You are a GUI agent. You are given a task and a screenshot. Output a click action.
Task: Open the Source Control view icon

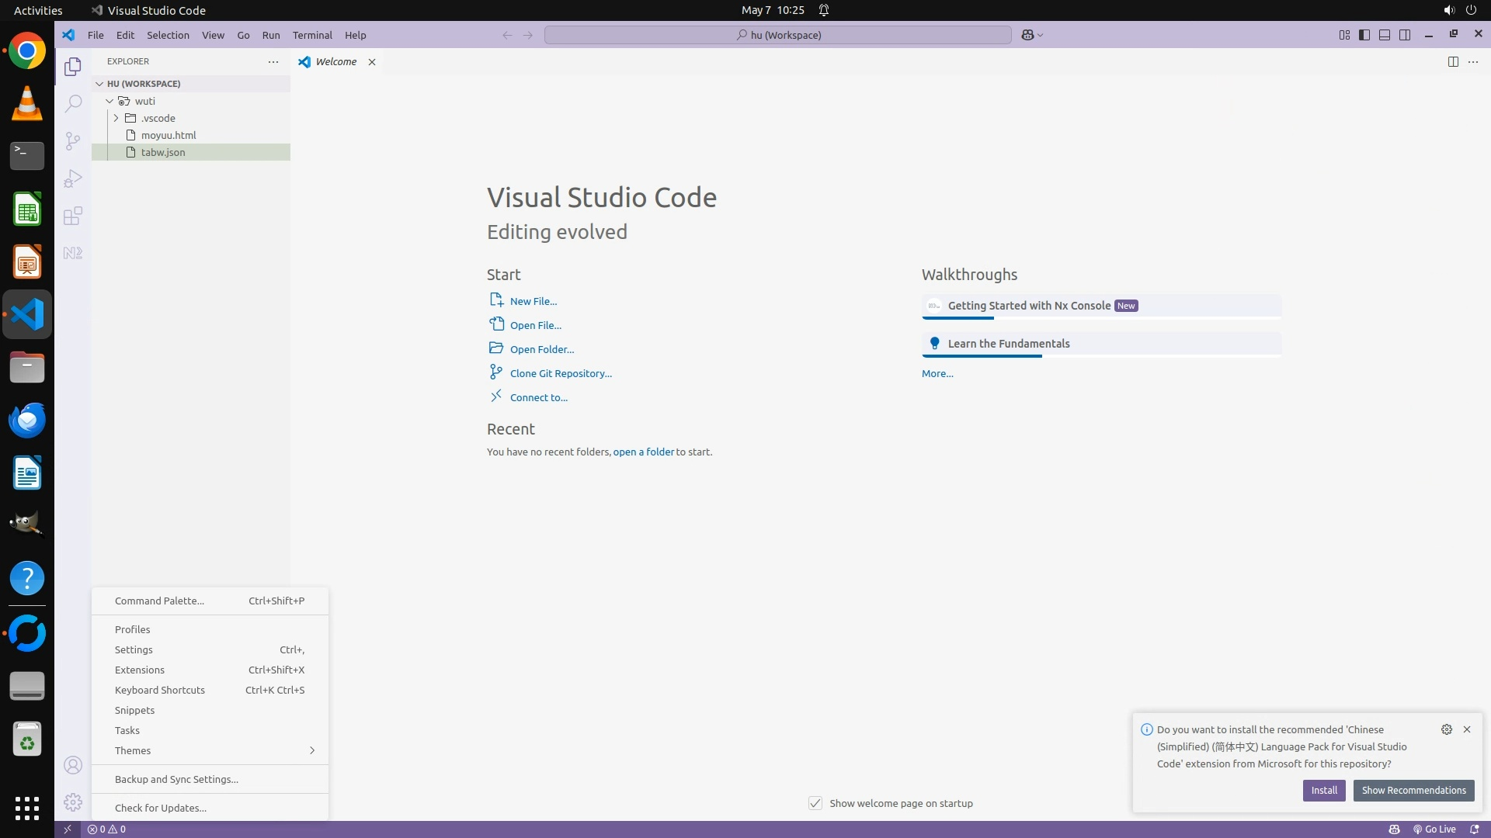click(x=73, y=141)
